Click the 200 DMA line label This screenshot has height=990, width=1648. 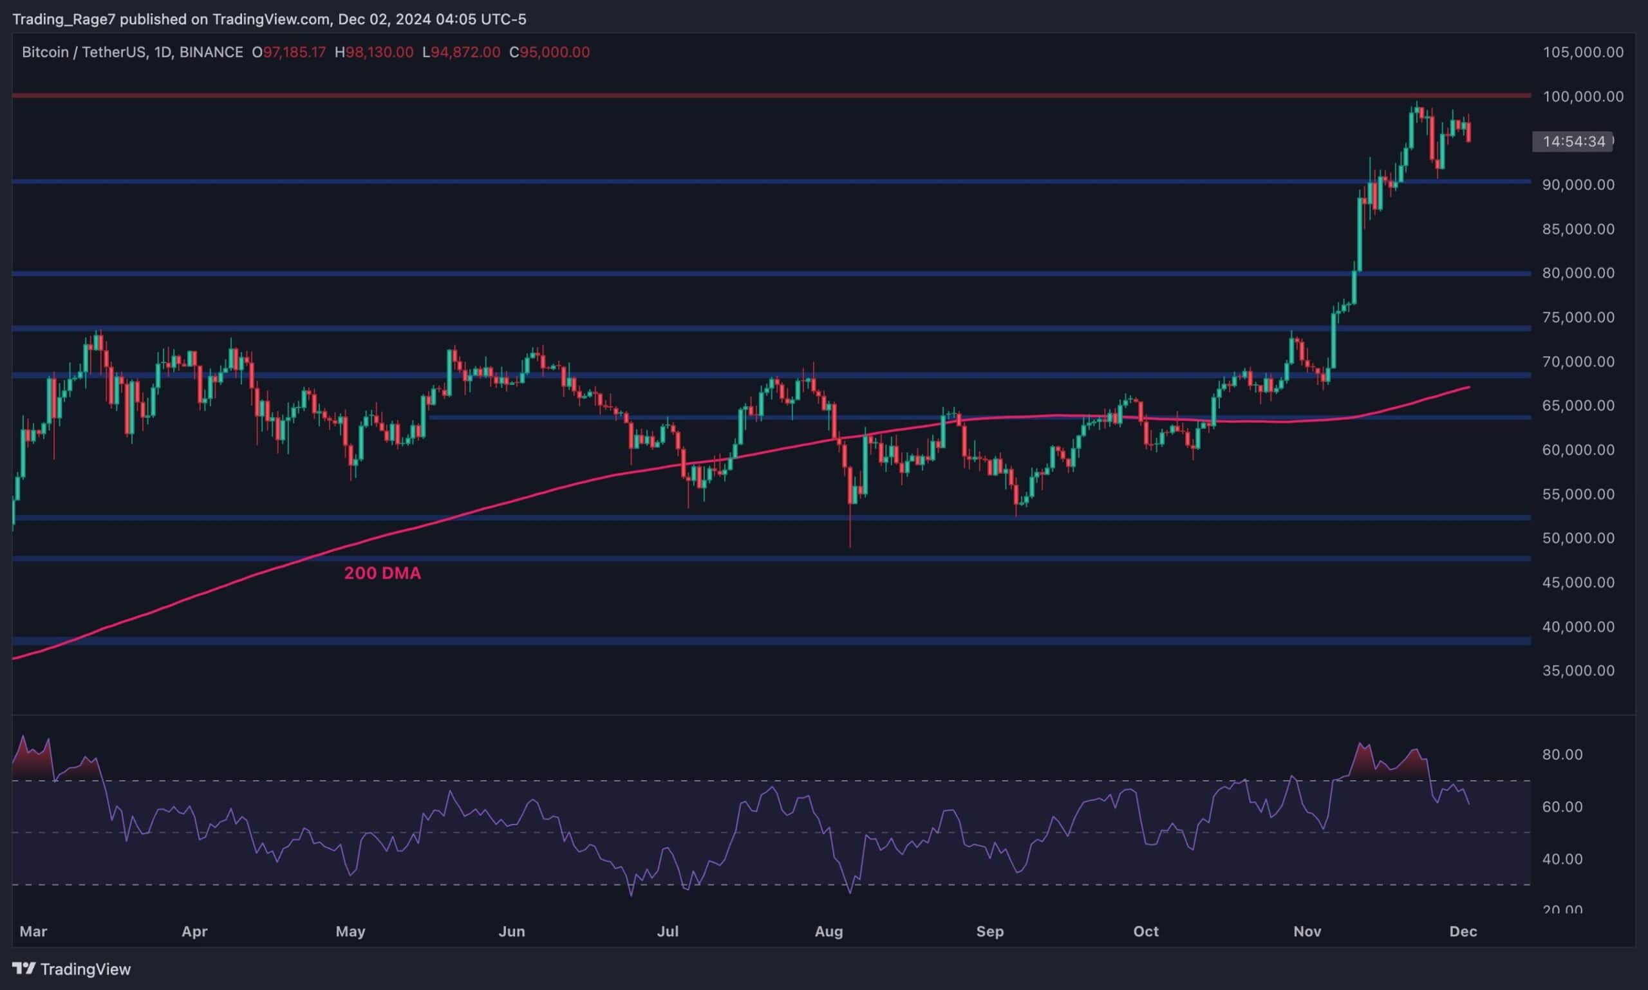[x=382, y=572]
